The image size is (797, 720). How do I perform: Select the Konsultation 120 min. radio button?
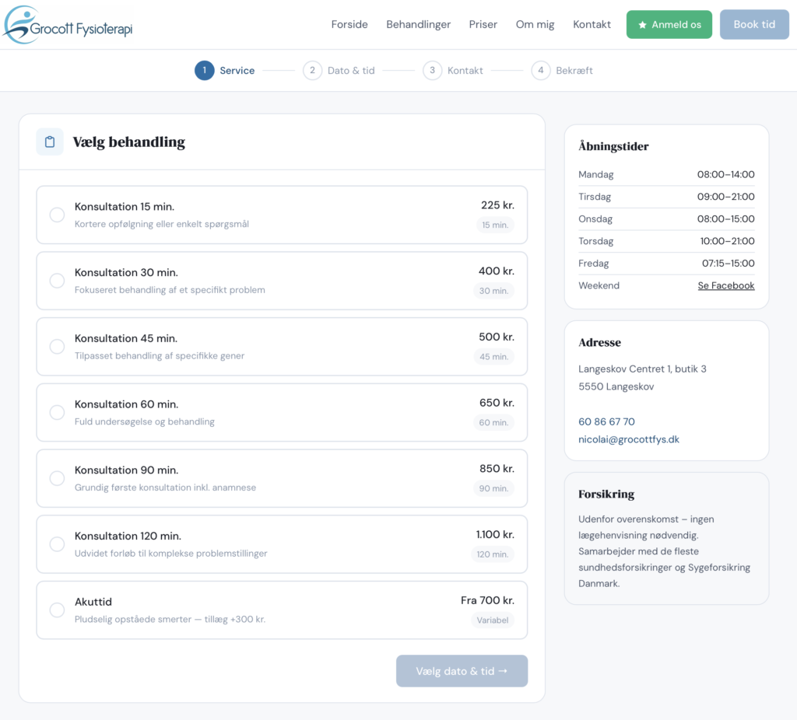[57, 544]
